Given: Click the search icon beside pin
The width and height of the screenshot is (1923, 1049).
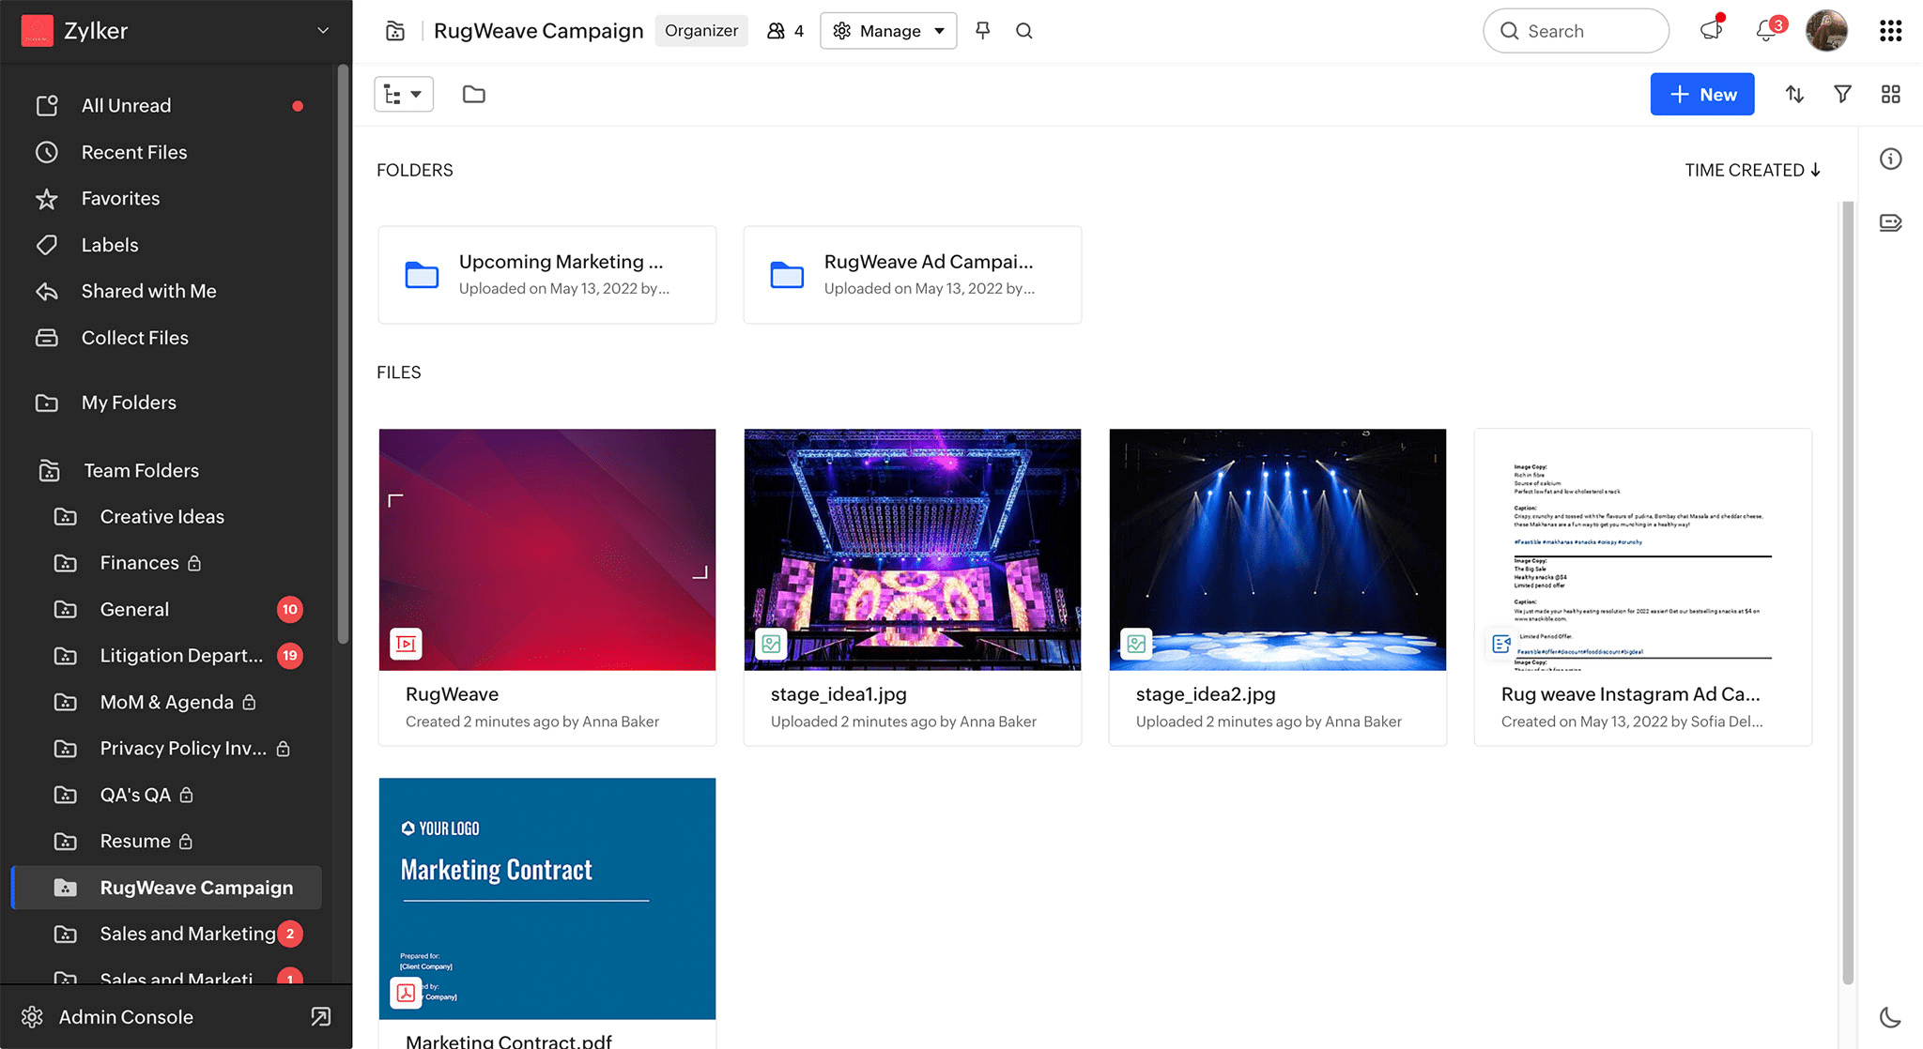Looking at the screenshot, I should (x=1023, y=31).
